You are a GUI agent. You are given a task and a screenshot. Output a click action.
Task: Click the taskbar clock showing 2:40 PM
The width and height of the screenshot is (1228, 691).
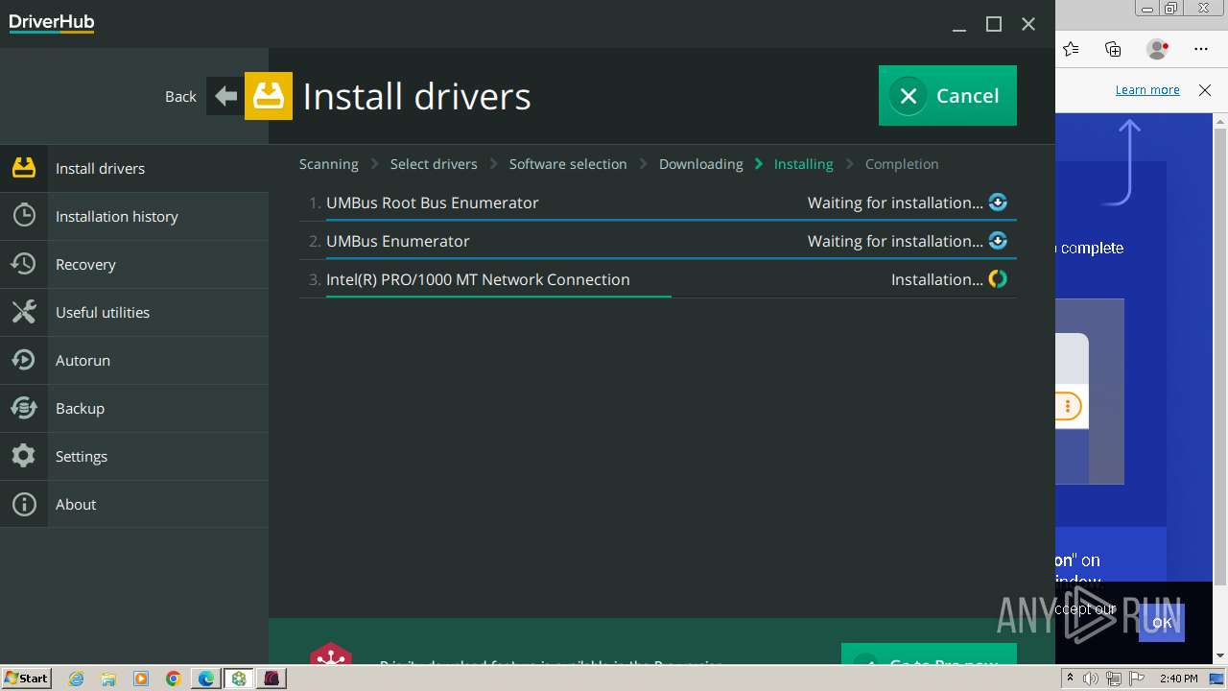pos(1179,679)
